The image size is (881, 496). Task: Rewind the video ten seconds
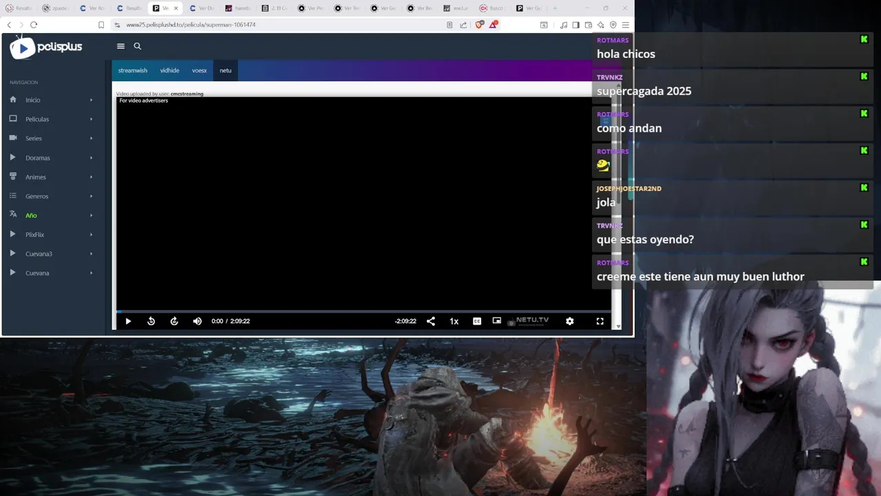tap(151, 321)
